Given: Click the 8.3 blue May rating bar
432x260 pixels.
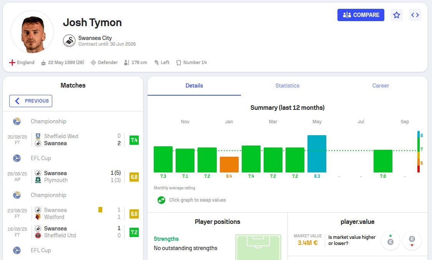Looking at the screenshot, I should (x=317, y=154).
